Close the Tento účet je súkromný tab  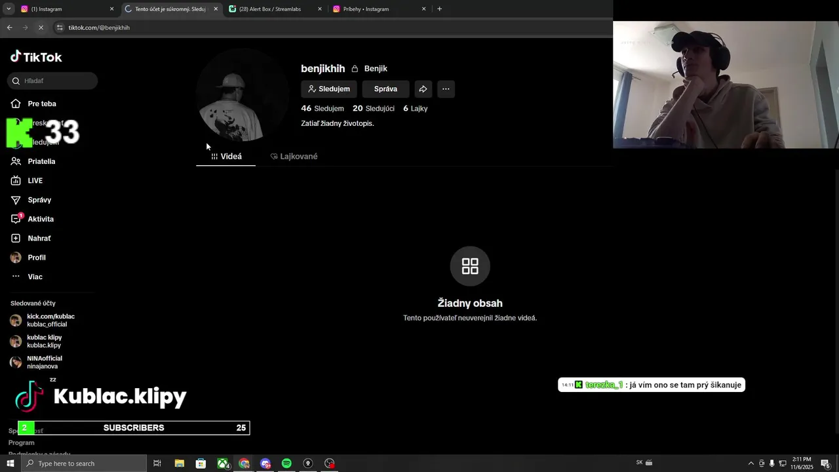click(216, 9)
